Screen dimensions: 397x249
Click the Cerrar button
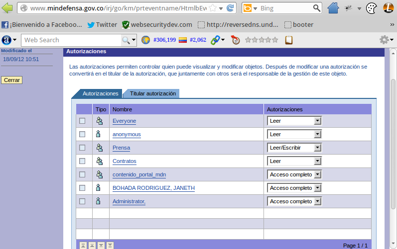pos(11,80)
